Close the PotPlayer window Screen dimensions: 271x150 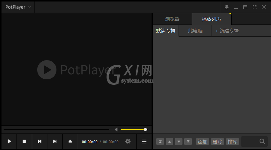(x=264, y=7)
